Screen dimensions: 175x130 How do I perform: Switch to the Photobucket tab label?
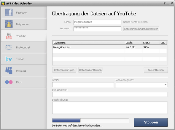23,47
